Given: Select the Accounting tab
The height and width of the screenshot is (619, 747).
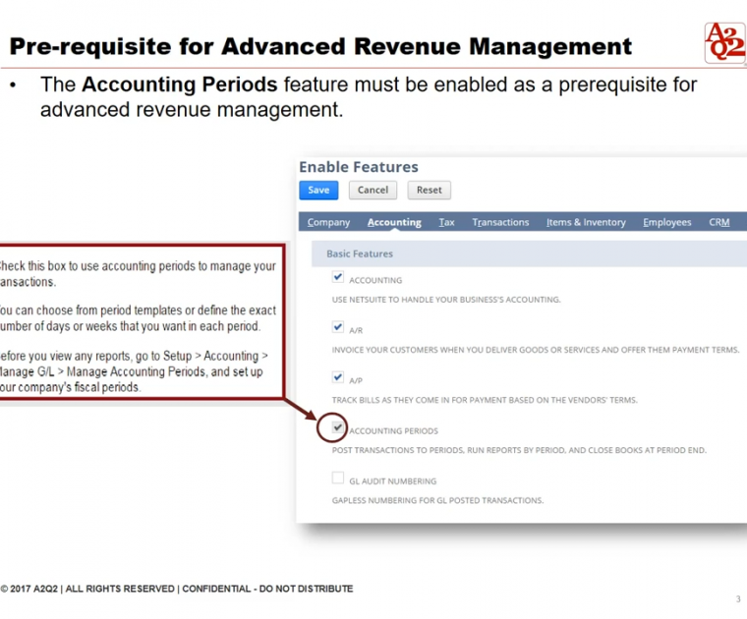Looking at the screenshot, I should coord(394,222).
